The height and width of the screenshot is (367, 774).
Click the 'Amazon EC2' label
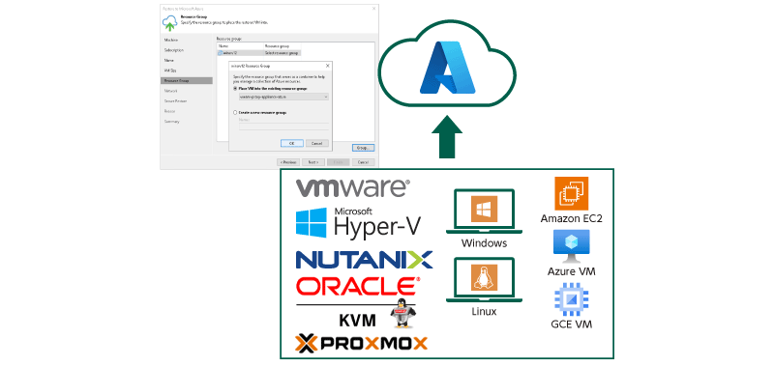click(x=571, y=218)
